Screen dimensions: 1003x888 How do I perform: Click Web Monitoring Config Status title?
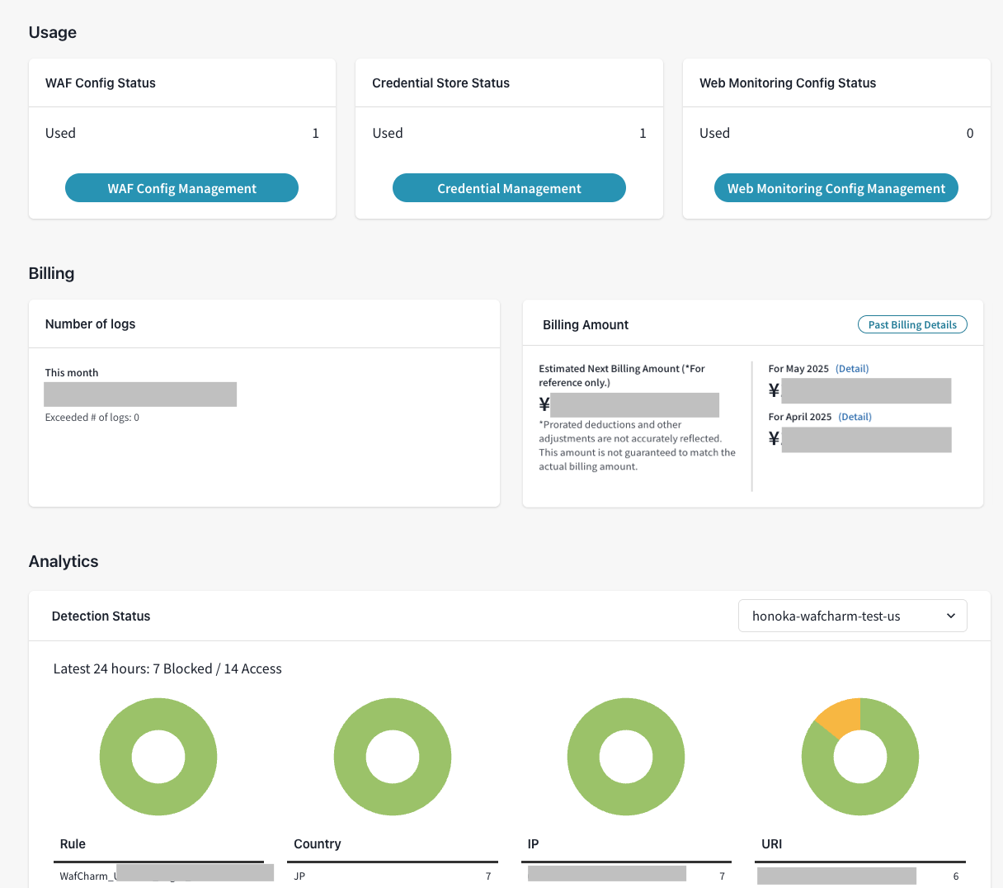click(x=788, y=83)
